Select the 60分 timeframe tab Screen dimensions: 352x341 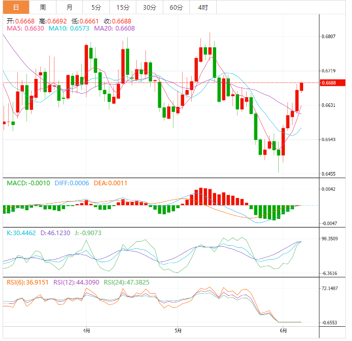point(176,7)
